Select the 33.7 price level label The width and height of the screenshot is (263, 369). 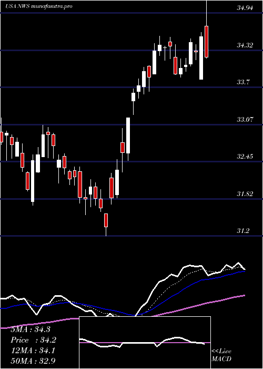[x=243, y=82]
